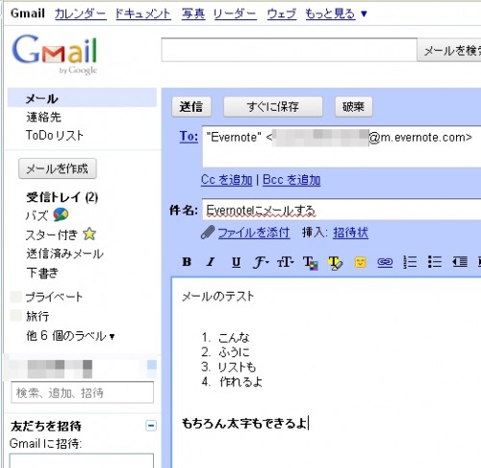Screen dimensions: 481x468
Task: Open the text highlight color picker
Action: click(335, 263)
